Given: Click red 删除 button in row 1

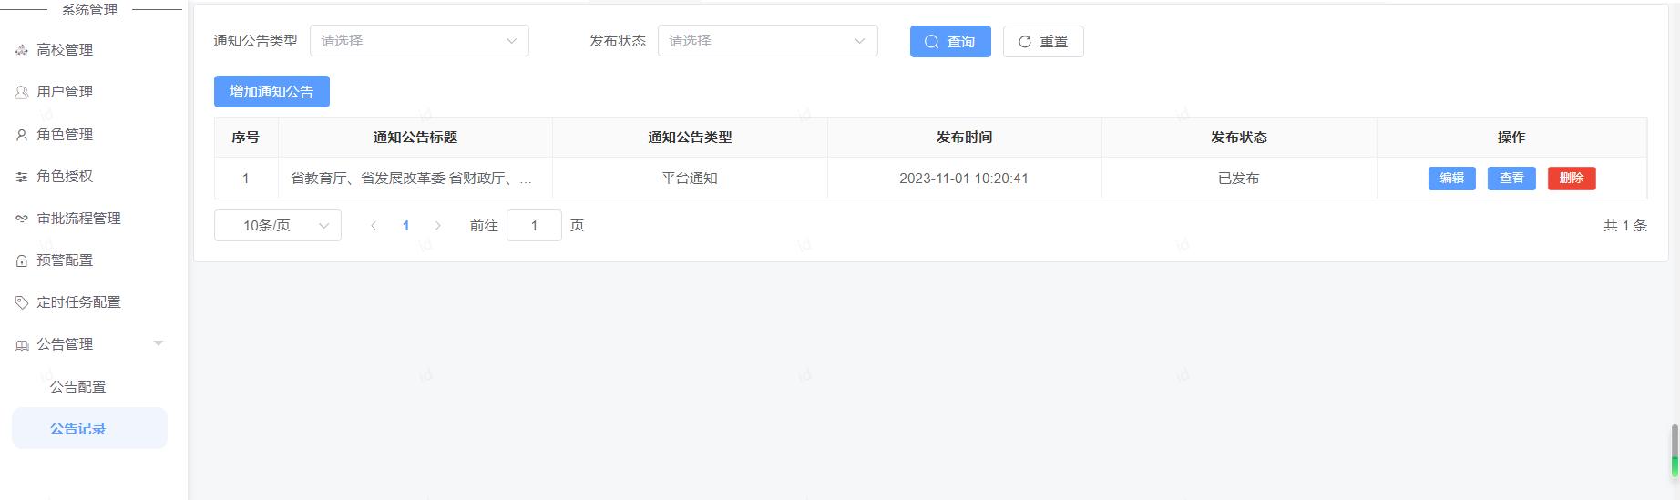Looking at the screenshot, I should (1572, 179).
